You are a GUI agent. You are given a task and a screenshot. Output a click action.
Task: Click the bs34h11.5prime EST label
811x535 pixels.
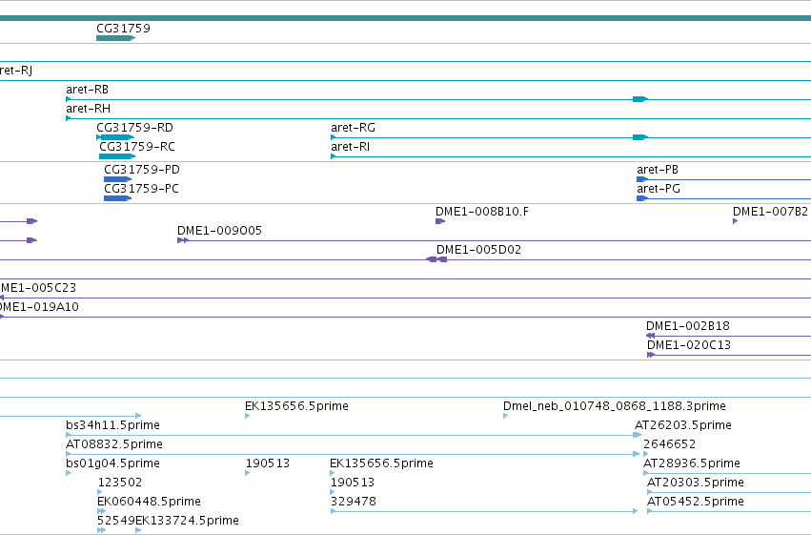tap(112, 425)
